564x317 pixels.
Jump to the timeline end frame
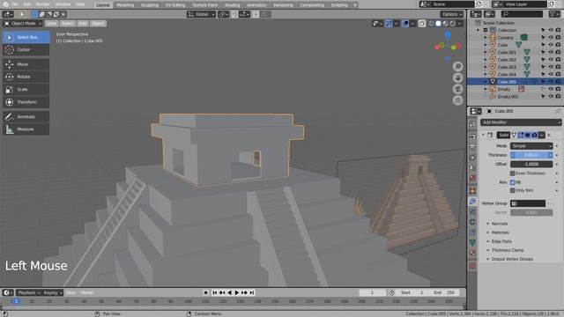pyautogui.click(x=252, y=292)
